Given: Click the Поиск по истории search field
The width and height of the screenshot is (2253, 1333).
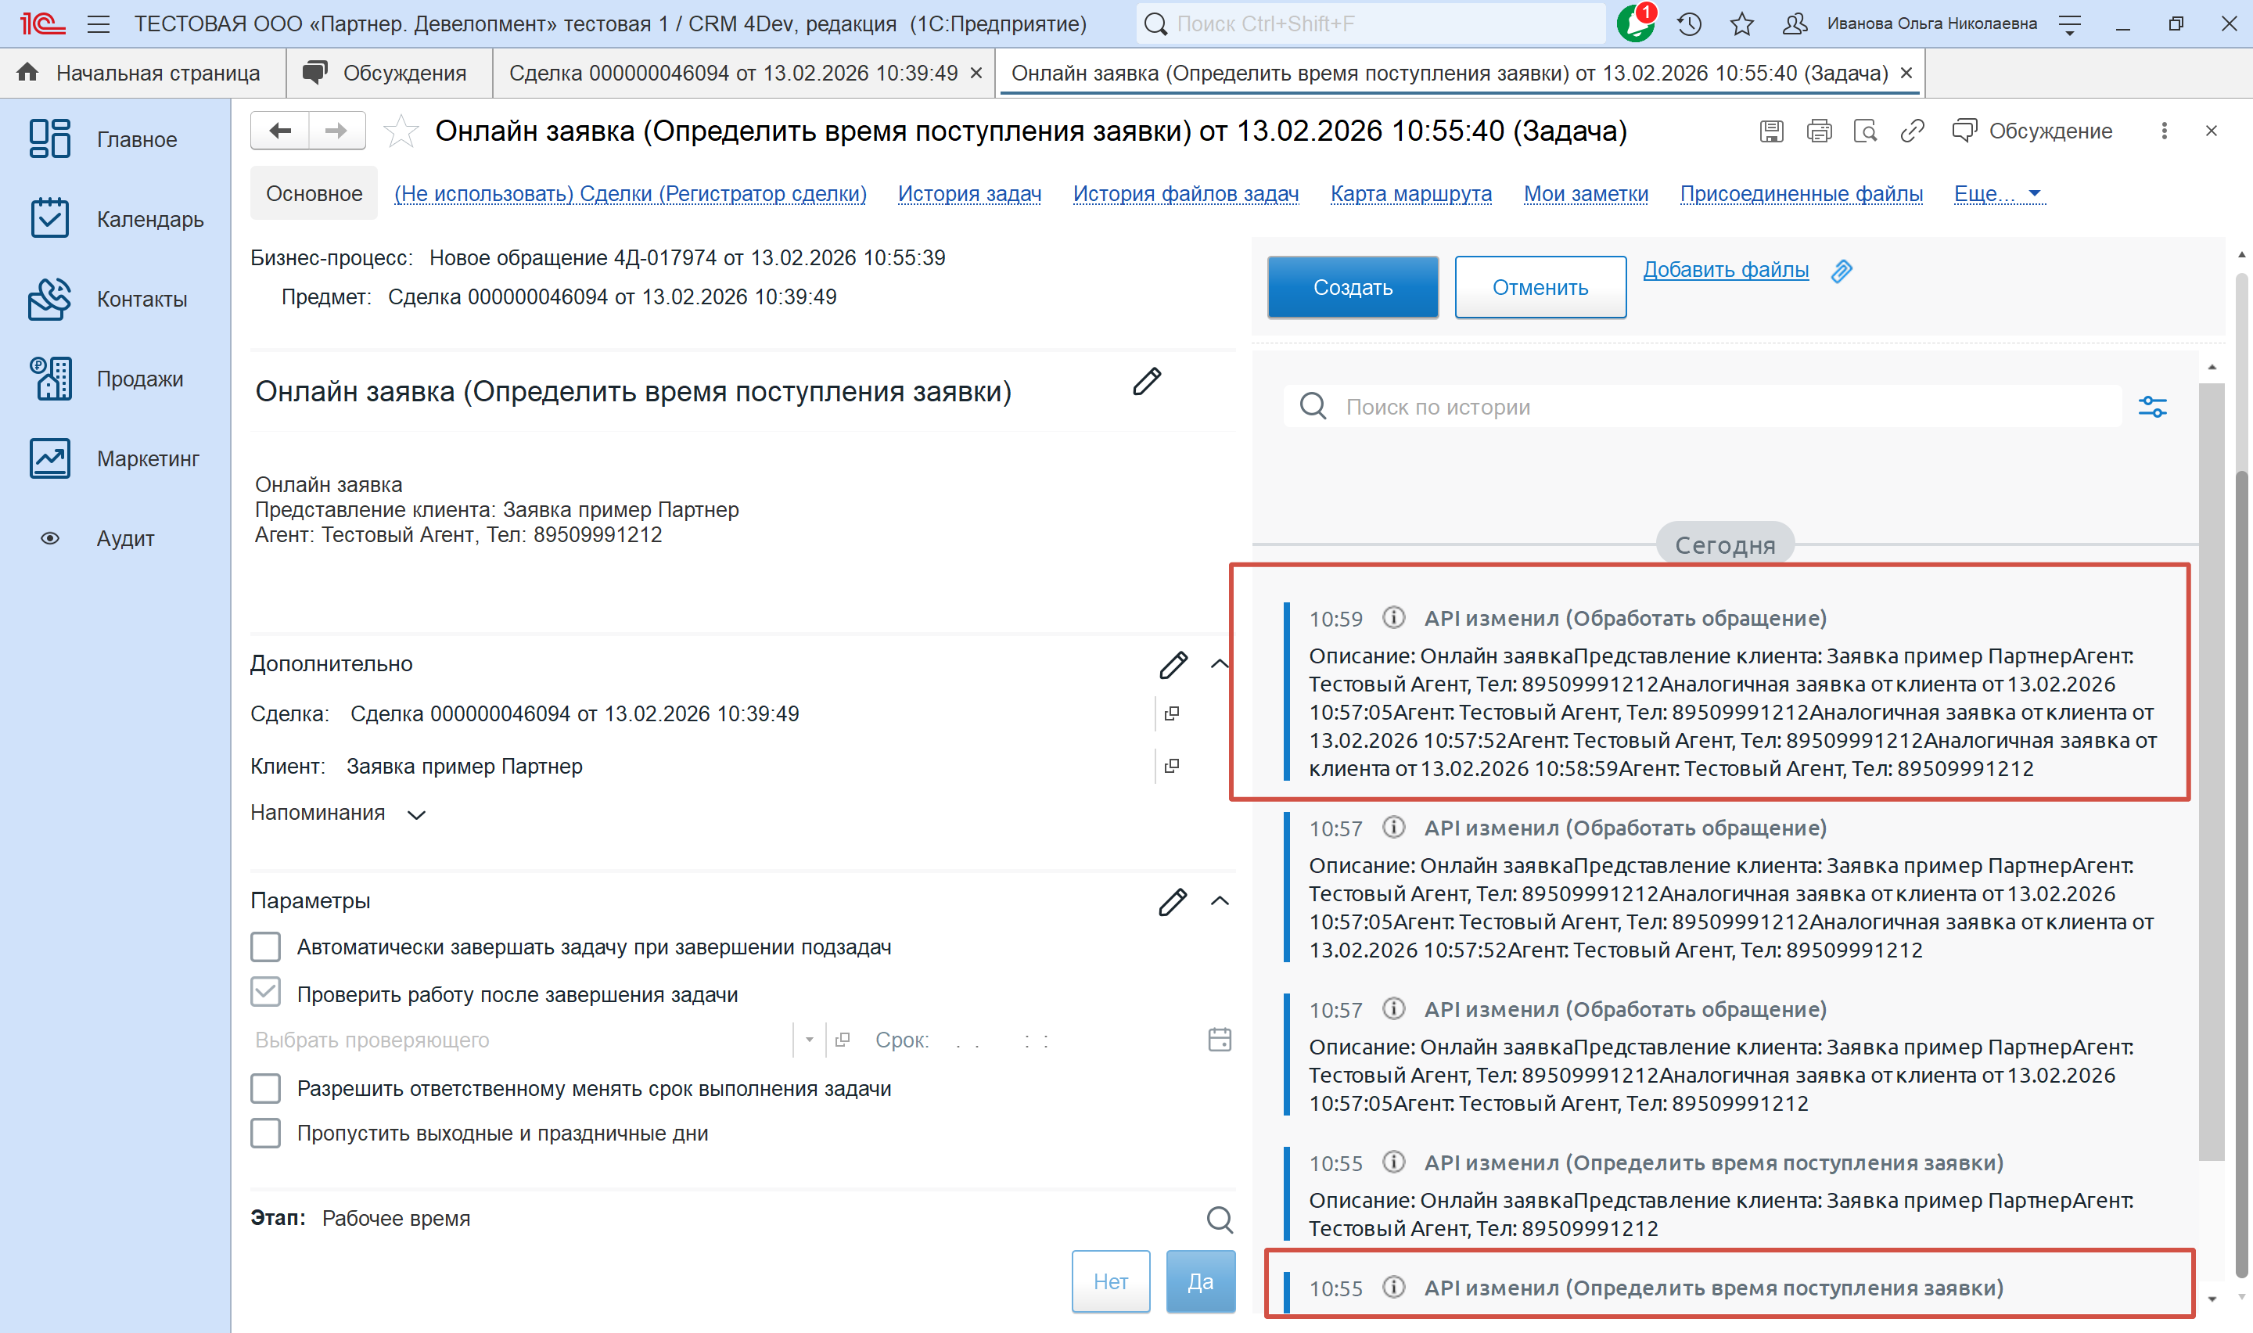Looking at the screenshot, I should coord(1706,407).
